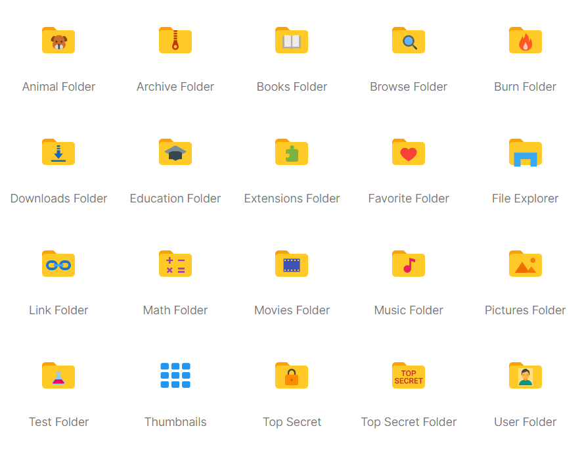Select the Archive Folder icon

pos(175,40)
